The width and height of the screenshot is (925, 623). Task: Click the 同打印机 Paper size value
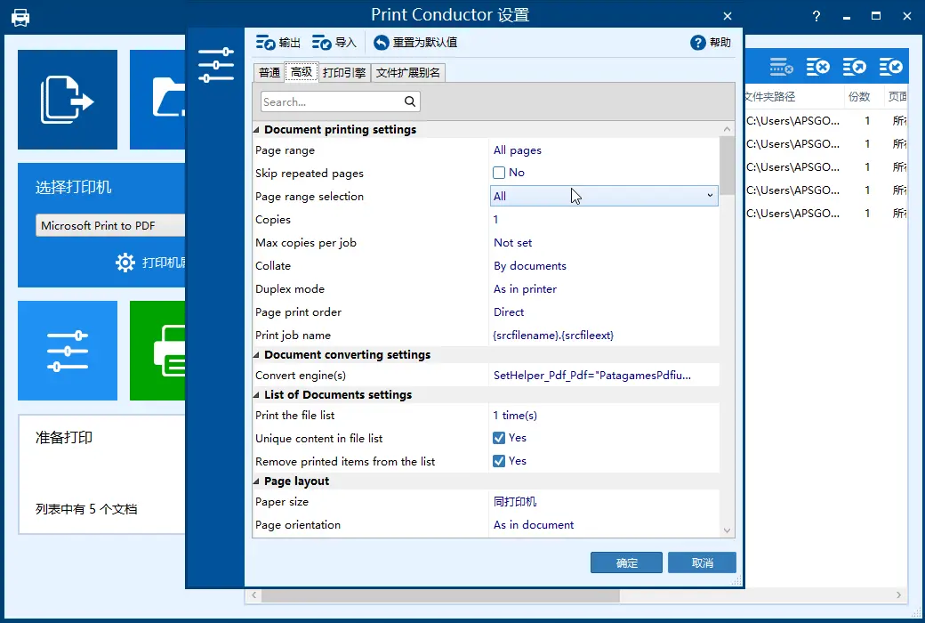tap(515, 501)
